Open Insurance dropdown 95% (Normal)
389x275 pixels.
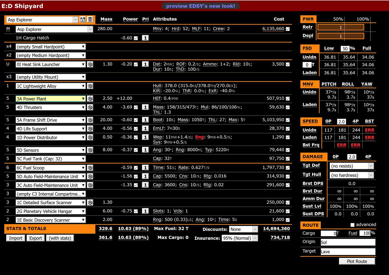[x=240, y=238]
